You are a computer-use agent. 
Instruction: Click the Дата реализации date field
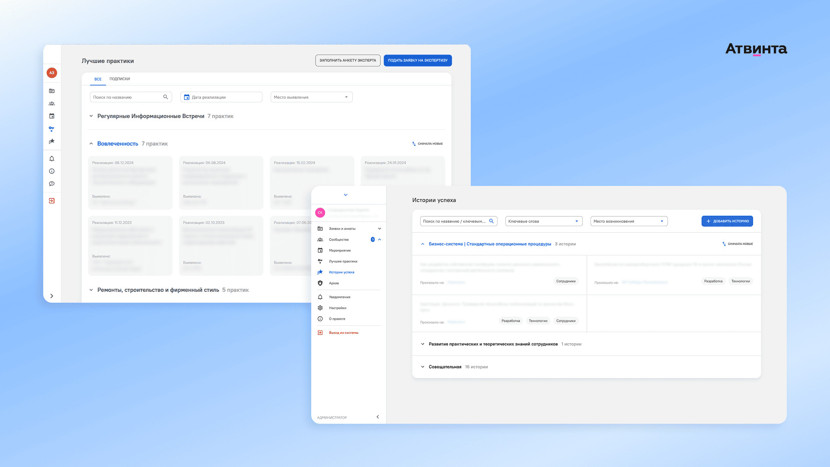221,97
